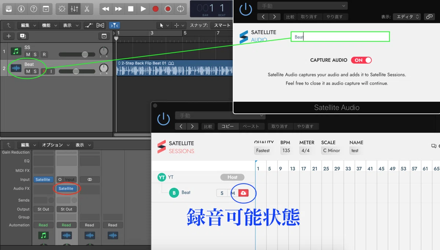The height and width of the screenshot is (250, 440).
Task: Open the 手動 preset dropdown in Satellite Audio
Action: (302, 6)
